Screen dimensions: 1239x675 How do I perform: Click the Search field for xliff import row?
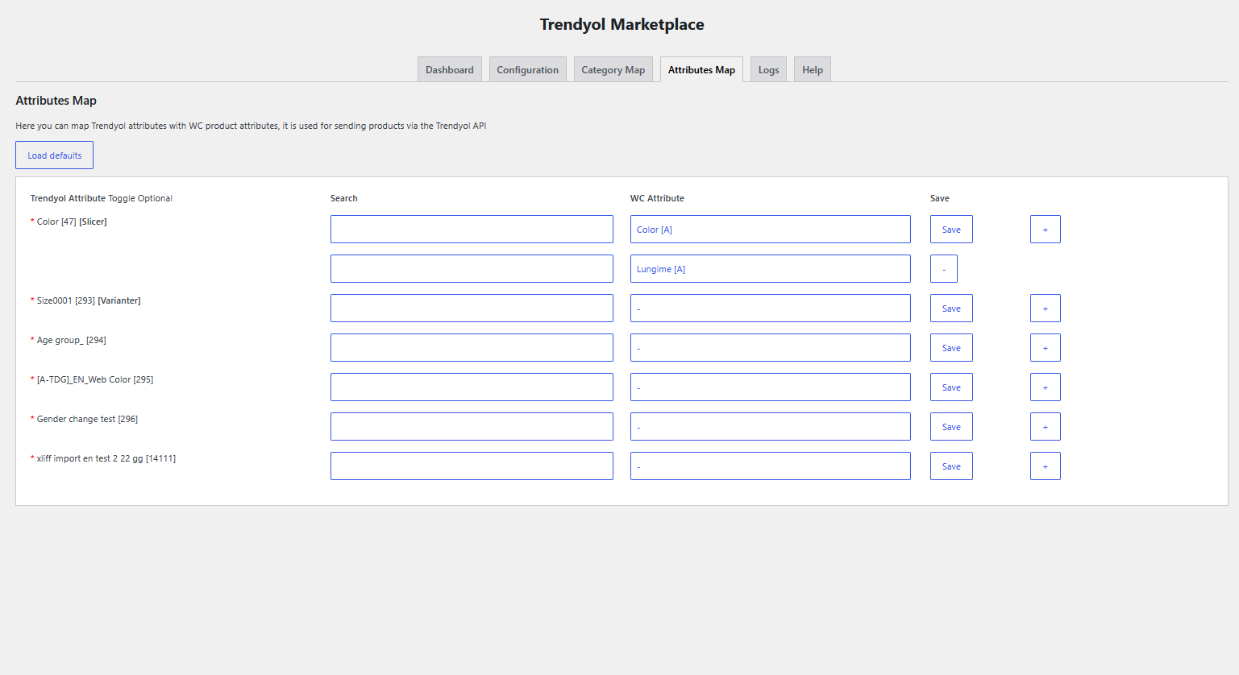(x=472, y=466)
